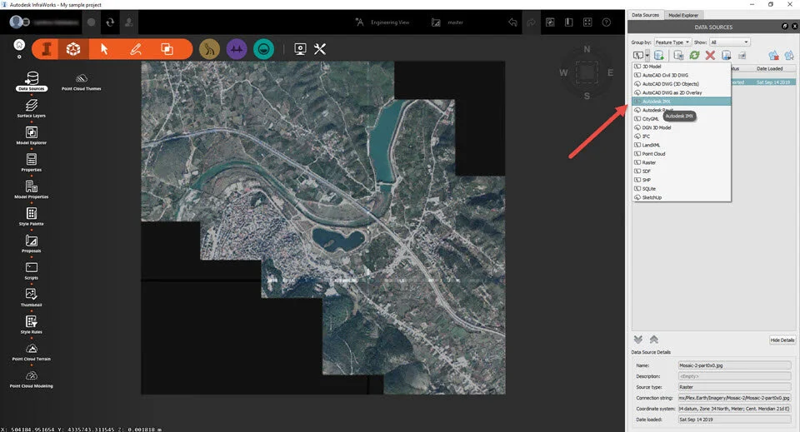
Task: Click the bookmark icon in top bar
Action: click(568, 22)
